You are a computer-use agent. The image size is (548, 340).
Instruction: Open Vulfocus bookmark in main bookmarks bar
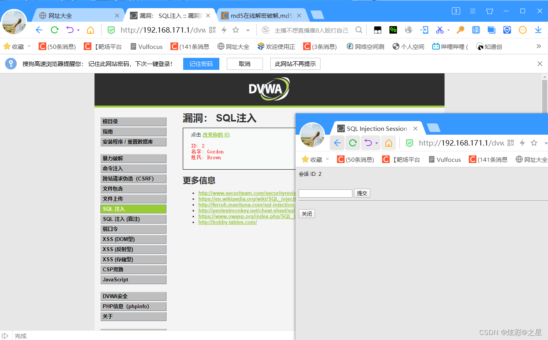[x=147, y=47]
